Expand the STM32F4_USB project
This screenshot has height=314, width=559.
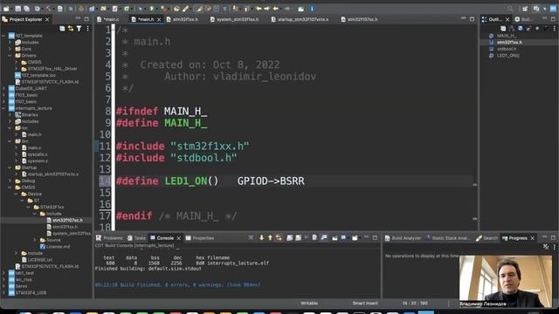3,293
